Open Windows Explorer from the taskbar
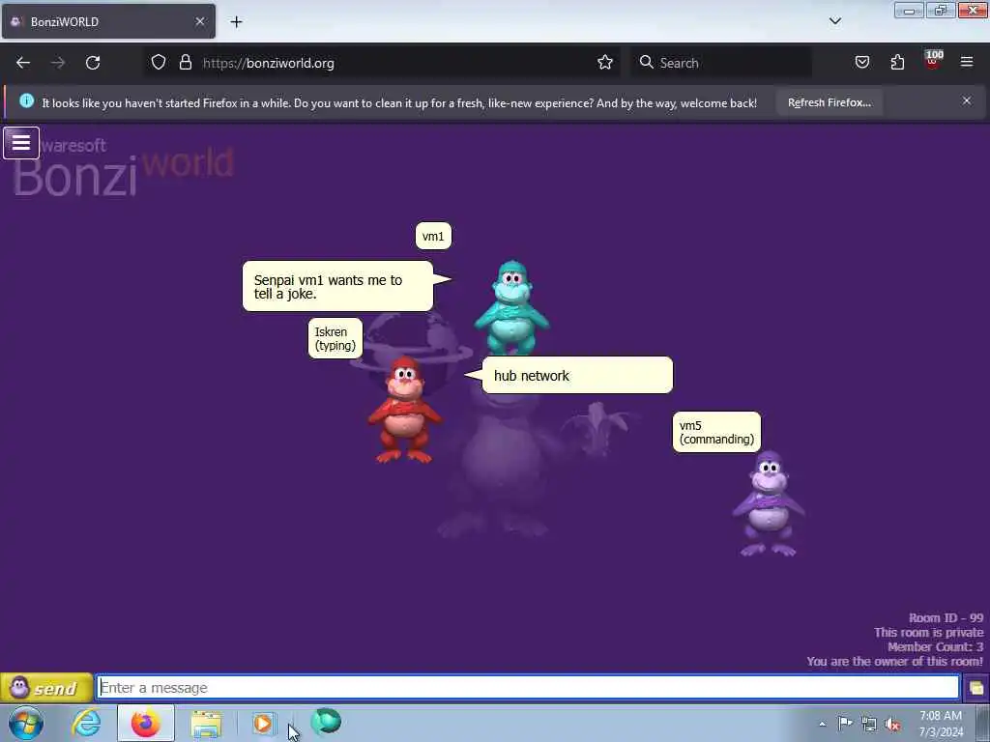This screenshot has height=742, width=990. [206, 723]
